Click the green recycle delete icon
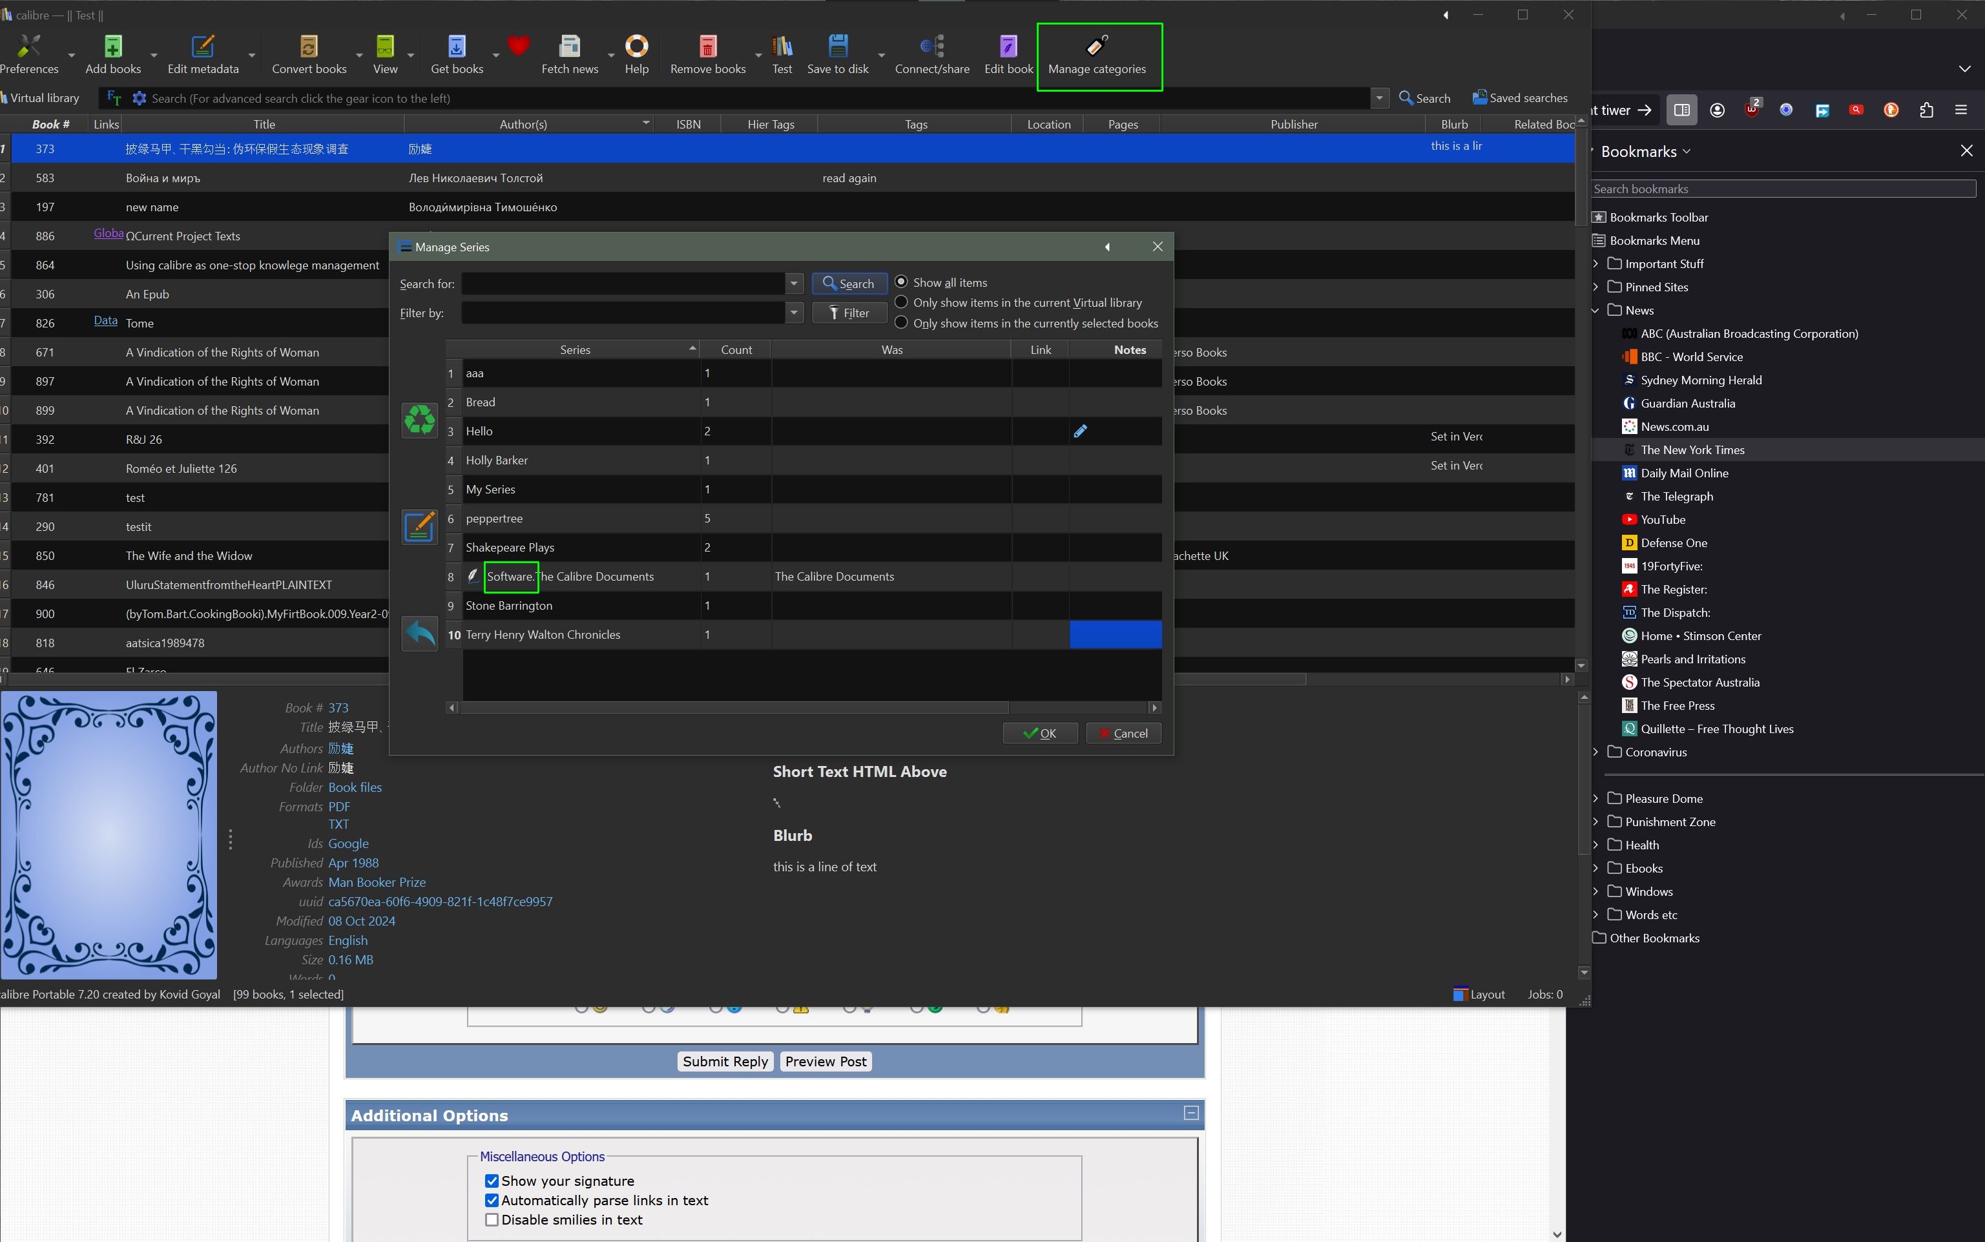This screenshot has height=1242, width=1985. (x=419, y=420)
